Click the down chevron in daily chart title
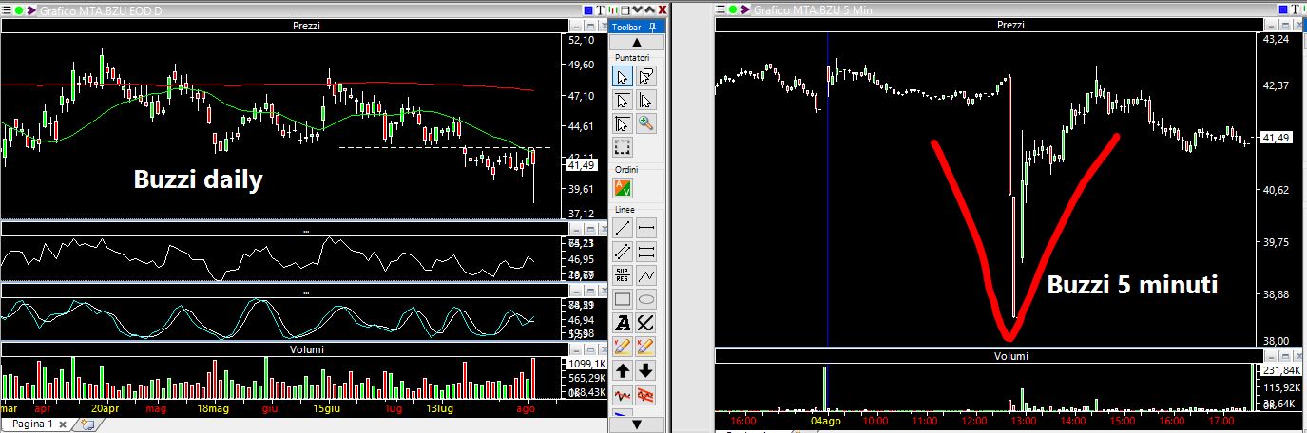This screenshot has height=433, width=1307. (x=638, y=9)
